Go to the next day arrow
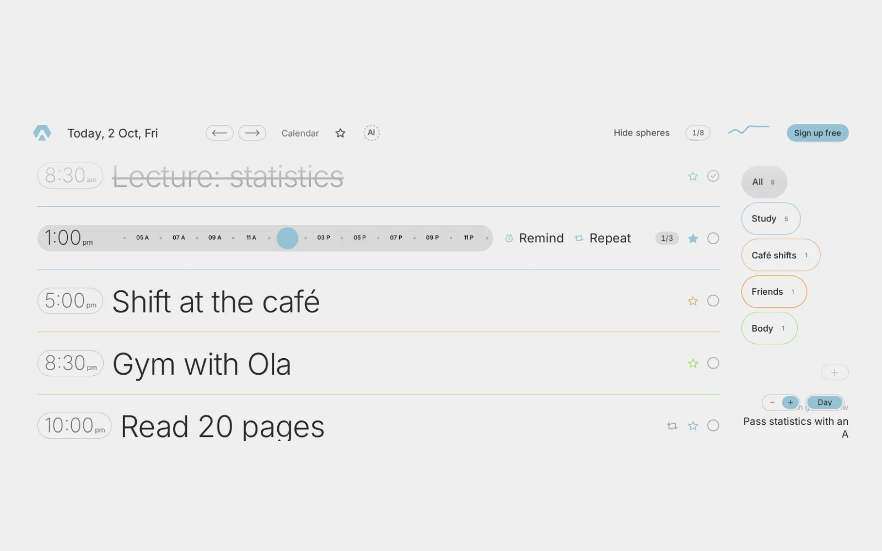Image resolution: width=882 pixels, height=551 pixels. 252,133
